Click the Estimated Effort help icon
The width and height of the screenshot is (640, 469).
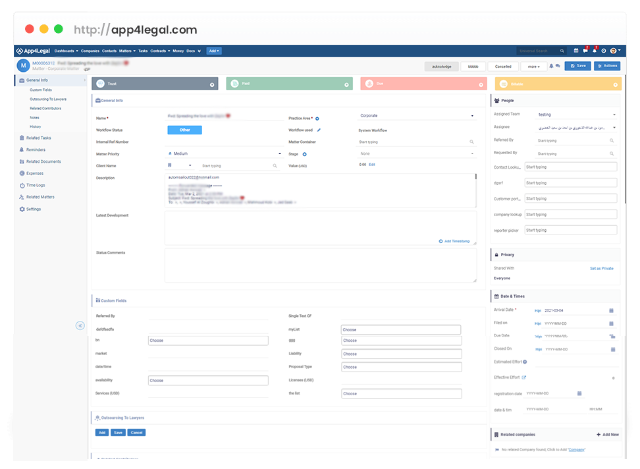pyautogui.click(x=525, y=362)
